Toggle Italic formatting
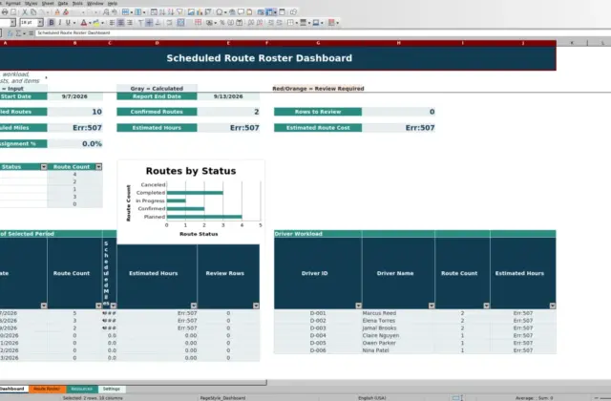The width and height of the screenshot is (611, 401). pyautogui.click(x=59, y=23)
